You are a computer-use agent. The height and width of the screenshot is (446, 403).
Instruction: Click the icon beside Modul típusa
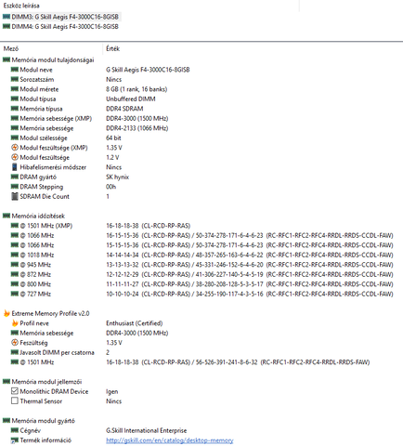[x=15, y=98]
